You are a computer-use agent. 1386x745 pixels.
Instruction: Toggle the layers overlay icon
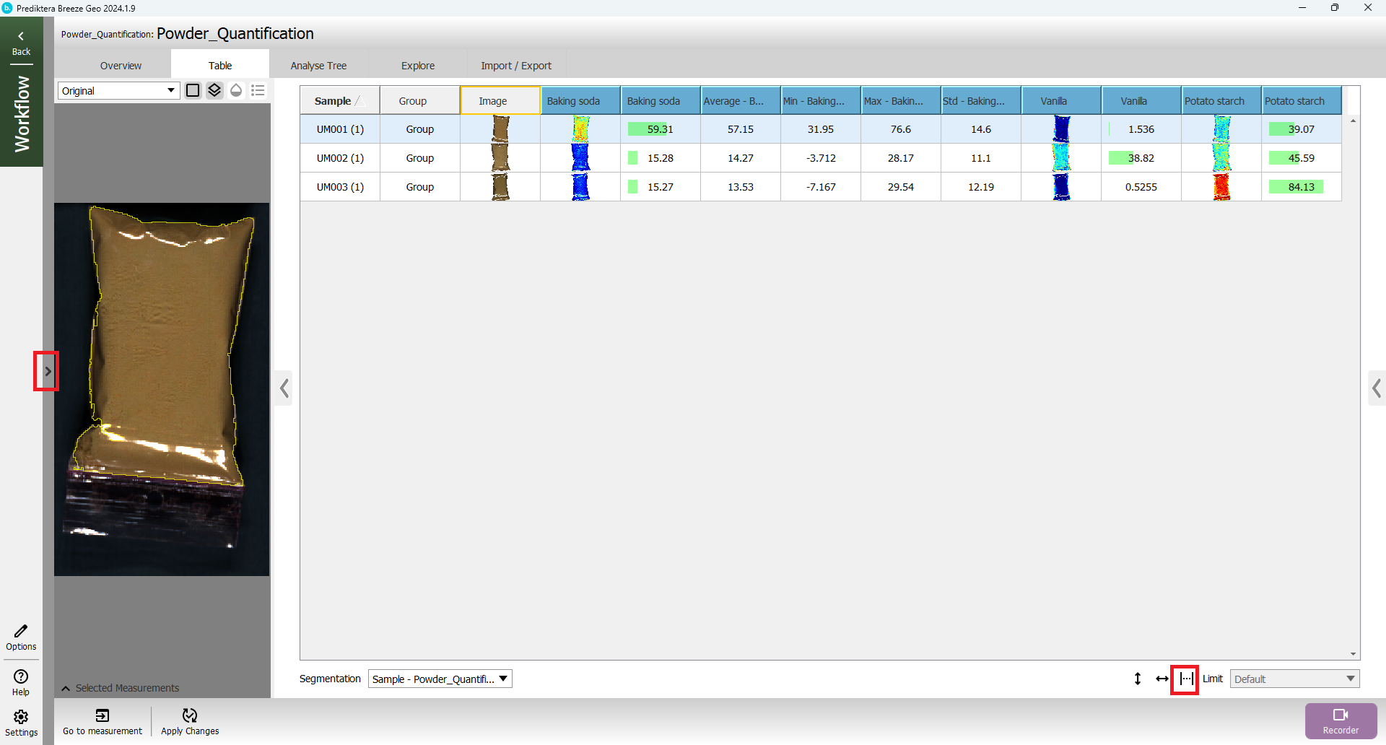214,90
